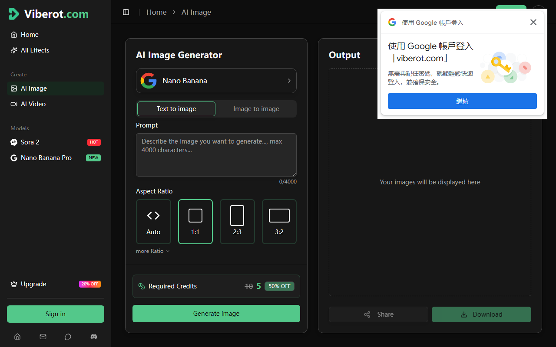Click the camera icon beside AI Video

tap(14, 104)
